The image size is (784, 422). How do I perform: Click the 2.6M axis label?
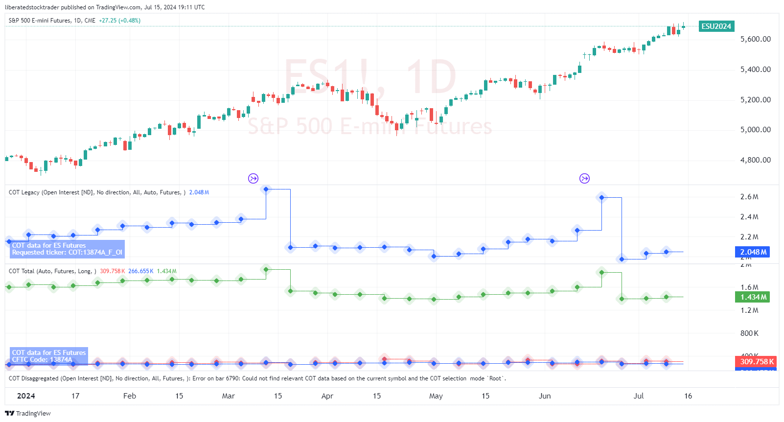click(x=749, y=197)
